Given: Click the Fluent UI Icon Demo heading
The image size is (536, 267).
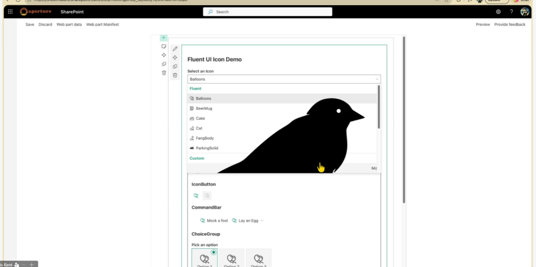Looking at the screenshot, I should click(x=214, y=60).
